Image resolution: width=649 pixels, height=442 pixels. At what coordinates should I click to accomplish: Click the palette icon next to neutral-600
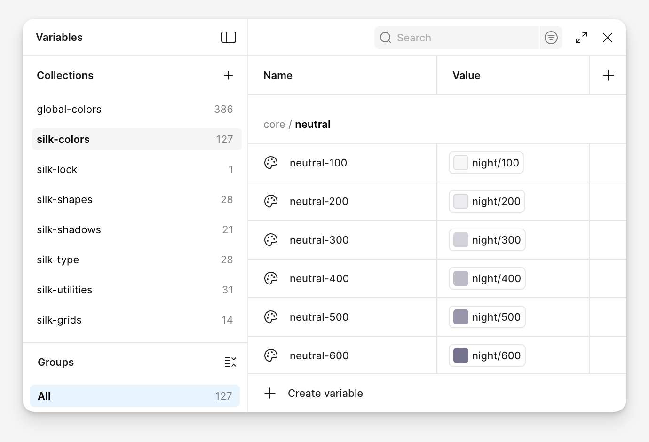coord(271,355)
